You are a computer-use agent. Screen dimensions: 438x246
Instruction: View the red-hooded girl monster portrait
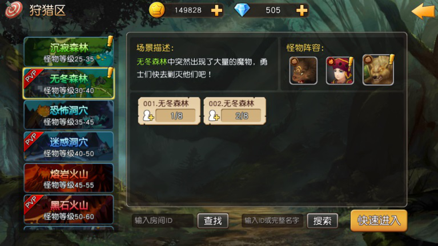340,71
